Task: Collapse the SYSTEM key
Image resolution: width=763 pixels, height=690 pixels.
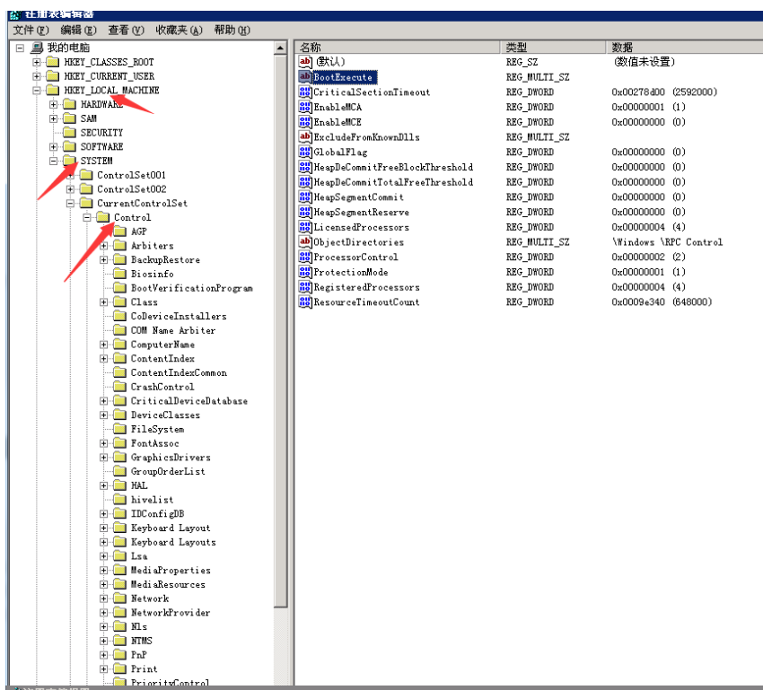Action: click(53, 161)
